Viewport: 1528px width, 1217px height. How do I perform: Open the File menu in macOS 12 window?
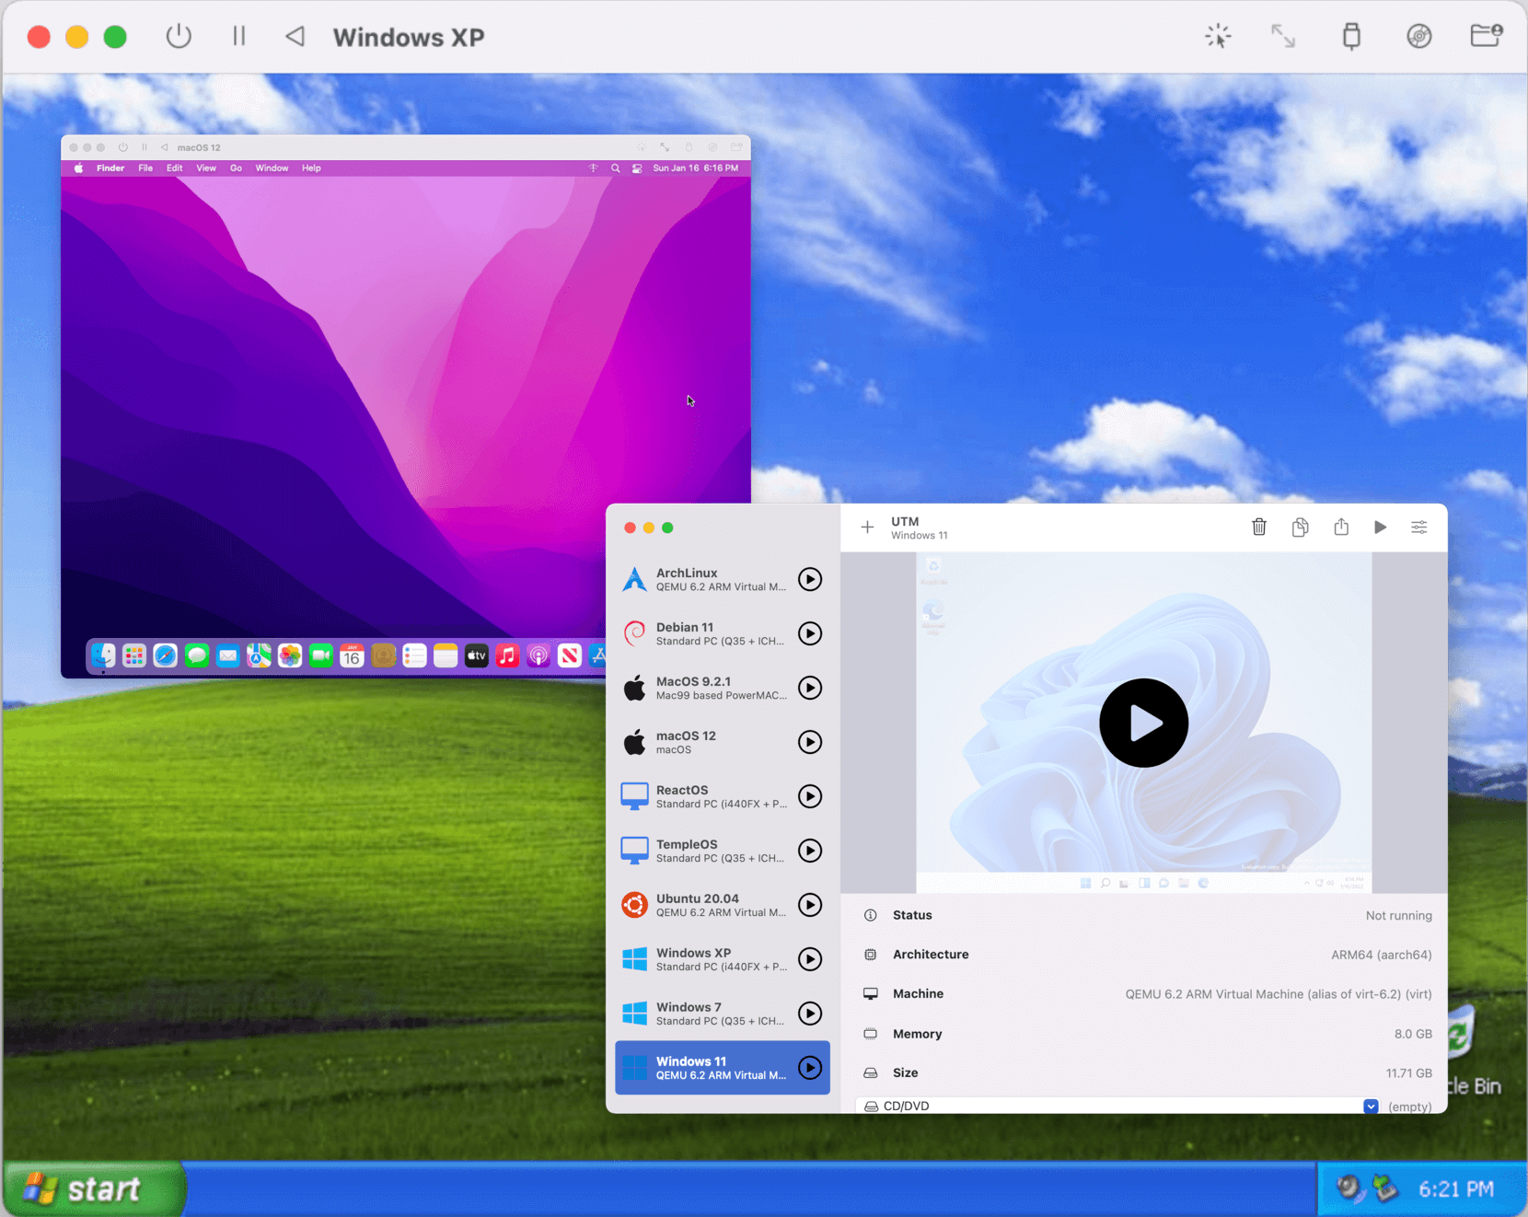[145, 168]
